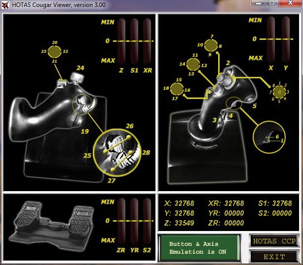The height and width of the screenshot is (265, 303).
Task: Click the XR axis bar
Action: (x=147, y=41)
